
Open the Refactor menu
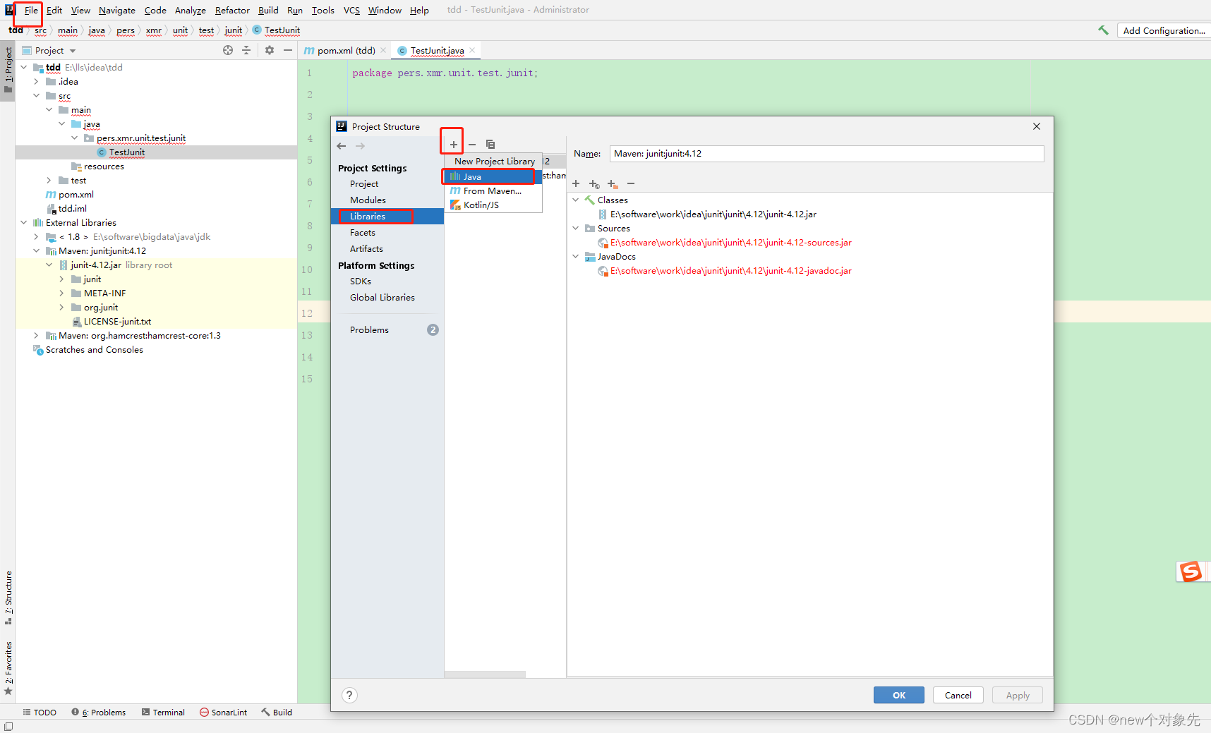(x=232, y=10)
